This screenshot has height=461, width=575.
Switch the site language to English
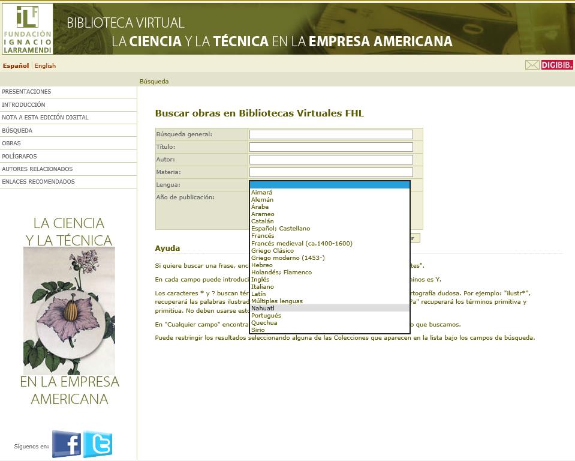[x=45, y=66]
